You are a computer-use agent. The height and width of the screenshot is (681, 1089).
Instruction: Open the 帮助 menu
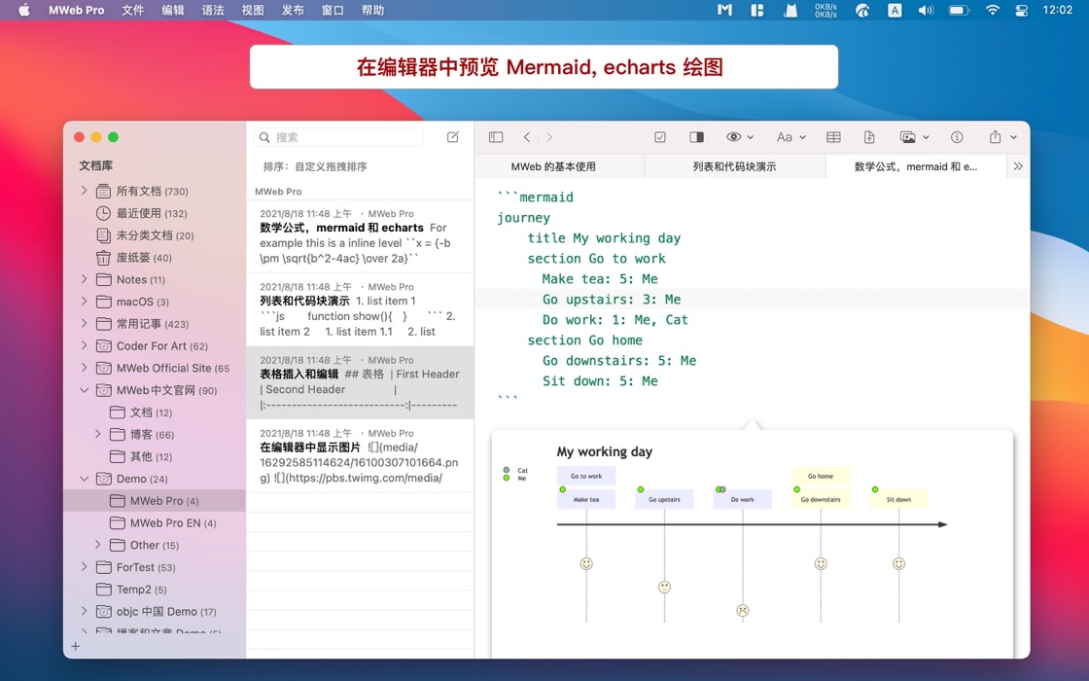point(373,10)
